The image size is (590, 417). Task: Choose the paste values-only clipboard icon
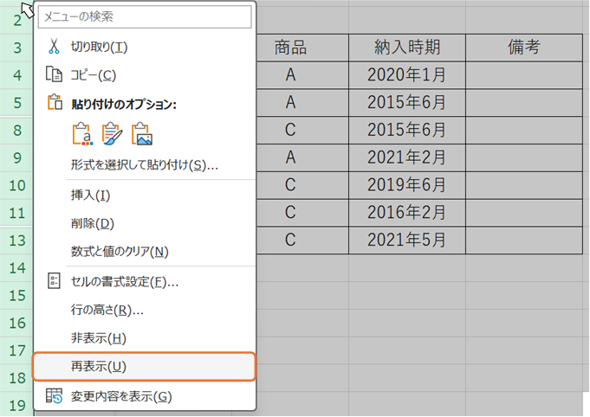pyautogui.click(x=82, y=133)
